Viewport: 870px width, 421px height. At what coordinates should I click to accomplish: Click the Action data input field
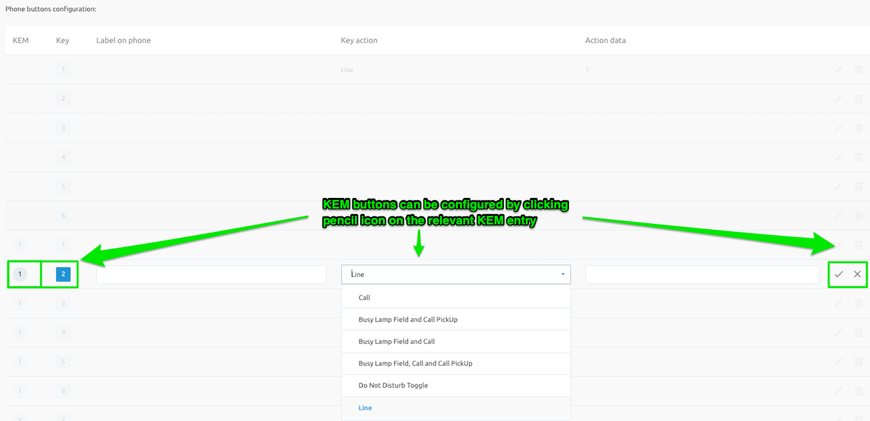702,274
